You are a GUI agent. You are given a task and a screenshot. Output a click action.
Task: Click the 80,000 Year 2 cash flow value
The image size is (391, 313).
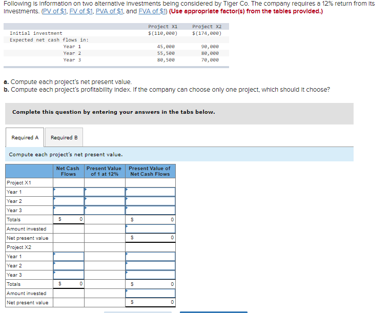click(210, 53)
